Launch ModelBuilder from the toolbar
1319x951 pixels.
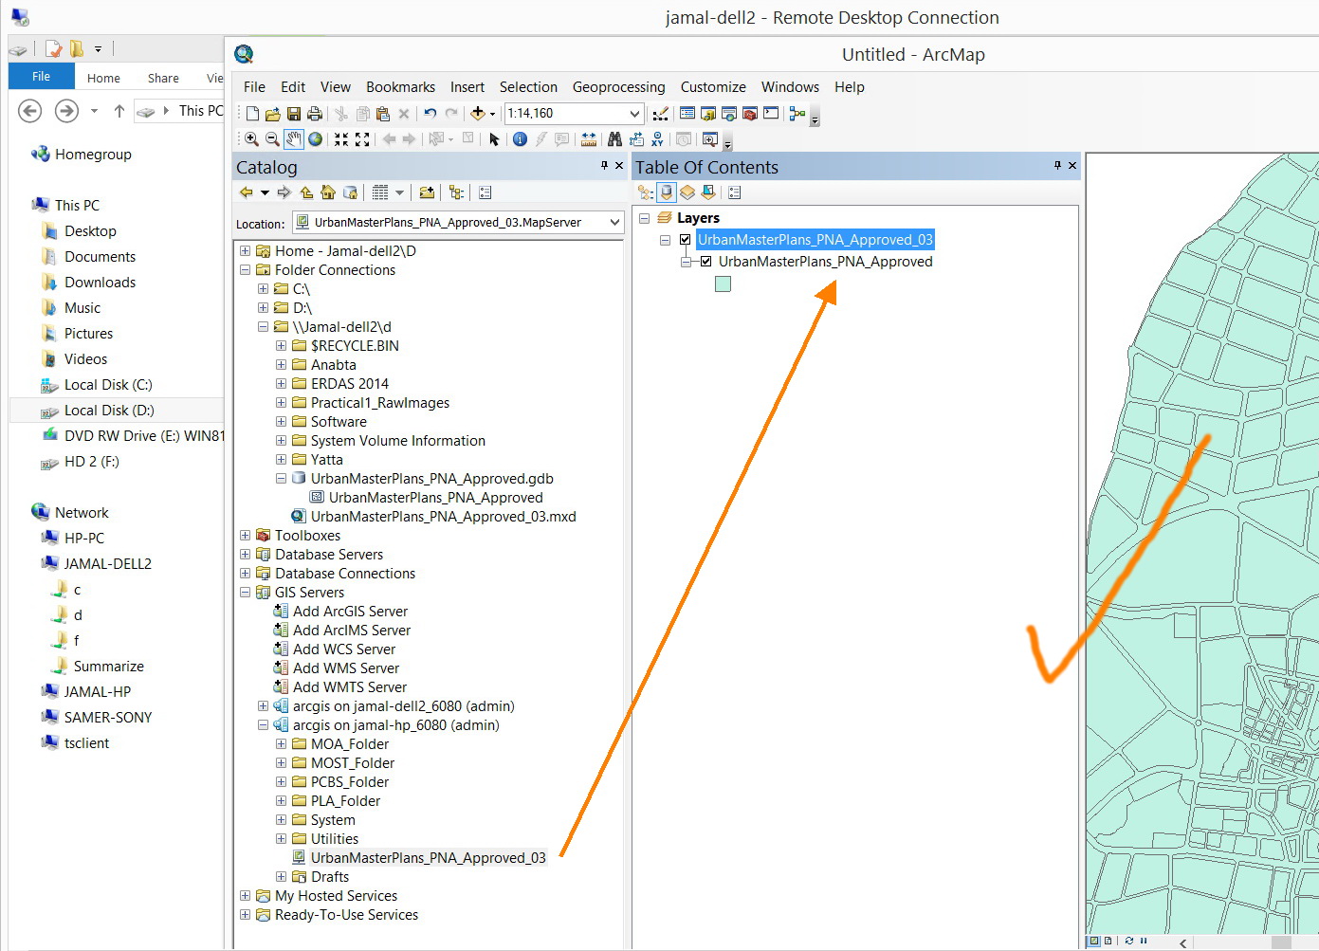(797, 114)
